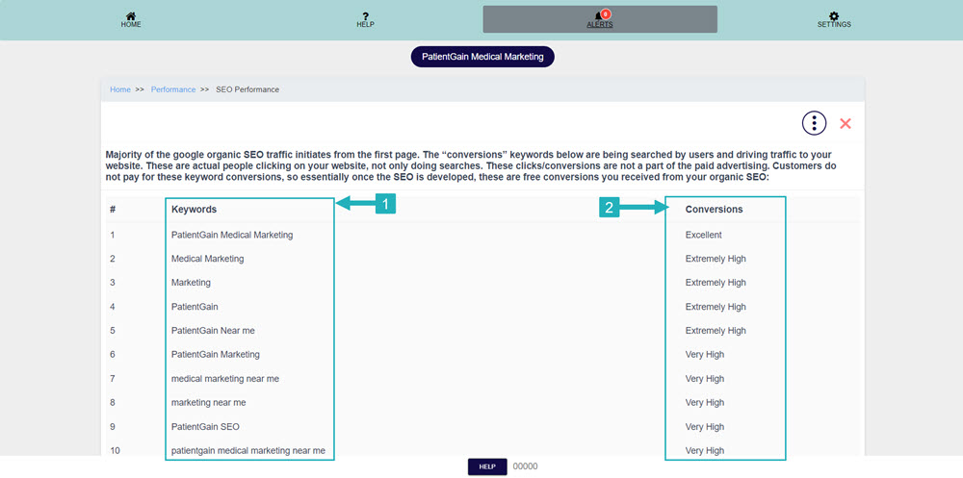Image resolution: width=963 pixels, height=478 pixels.
Task: Click the HELP button in the bottom bar
Action: pyautogui.click(x=487, y=466)
